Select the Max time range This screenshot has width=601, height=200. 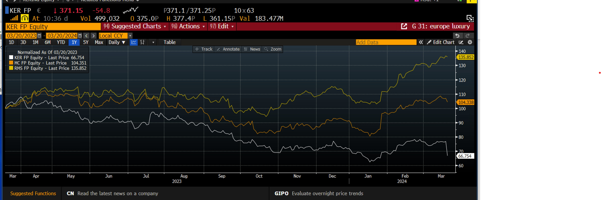pos(99,42)
